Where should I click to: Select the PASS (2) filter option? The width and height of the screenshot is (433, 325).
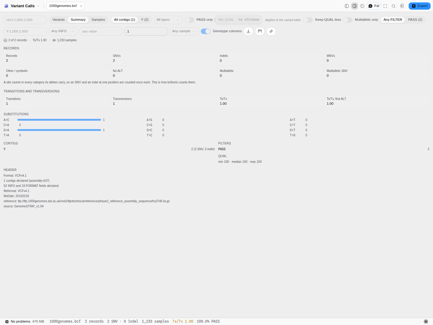pos(415,20)
